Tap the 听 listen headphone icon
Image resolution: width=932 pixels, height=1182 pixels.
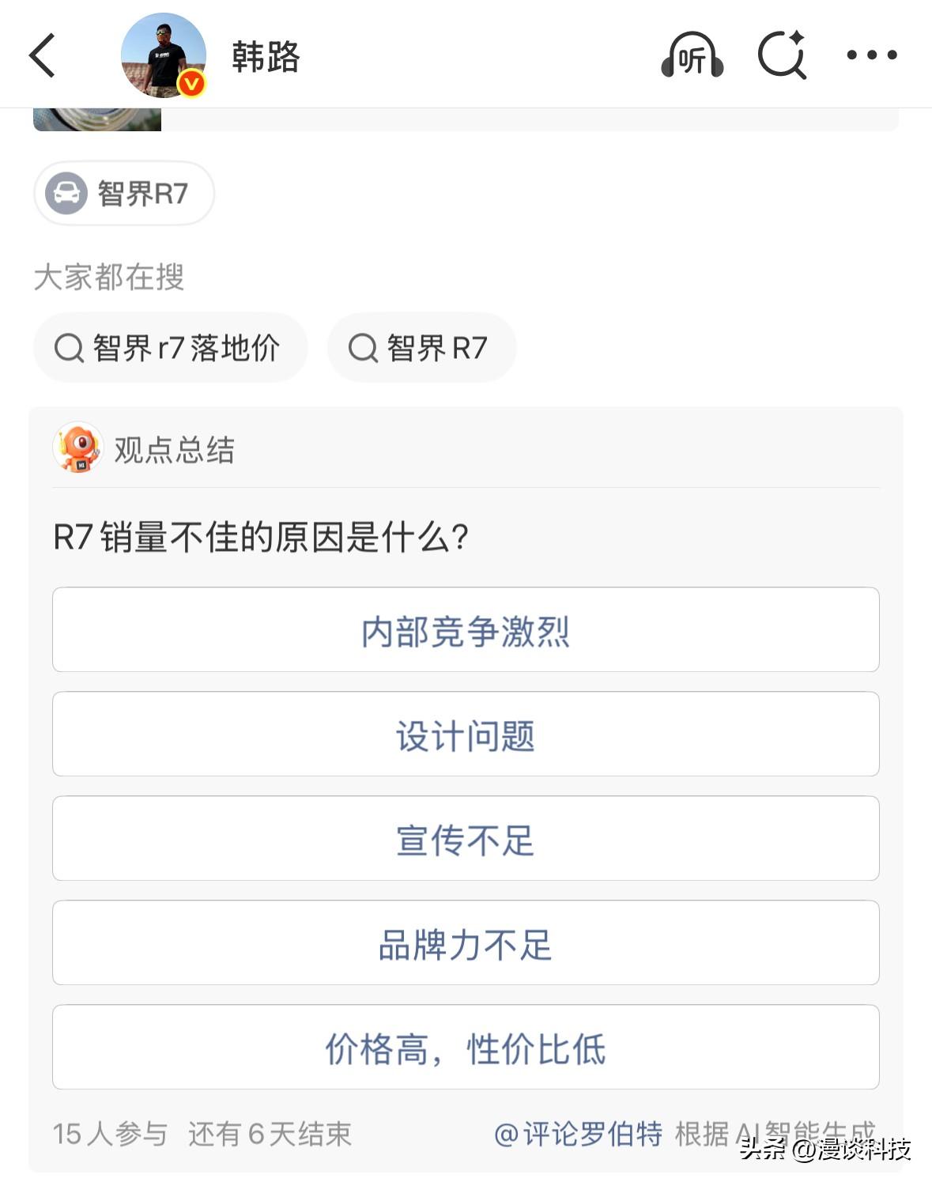point(692,55)
